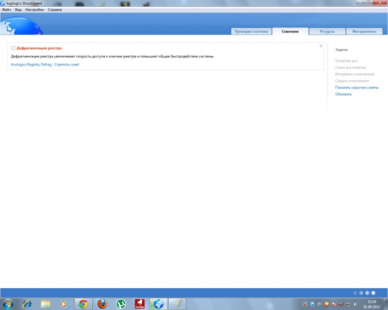Open the Zynga app taskbar icon

point(139,304)
